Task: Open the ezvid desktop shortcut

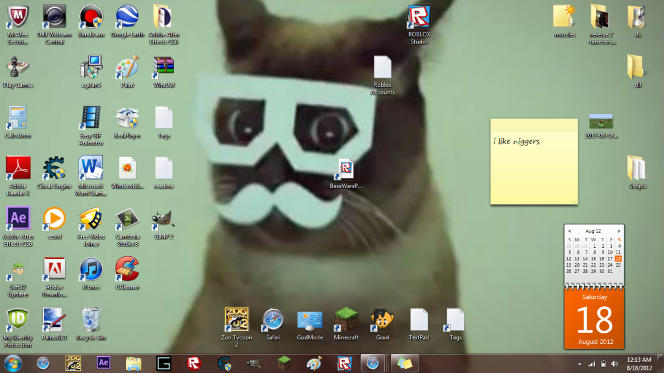Action: [55, 223]
